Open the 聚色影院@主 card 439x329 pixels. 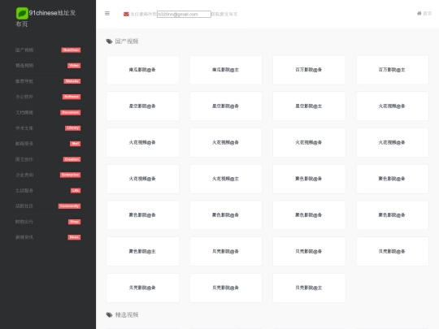(x=142, y=252)
